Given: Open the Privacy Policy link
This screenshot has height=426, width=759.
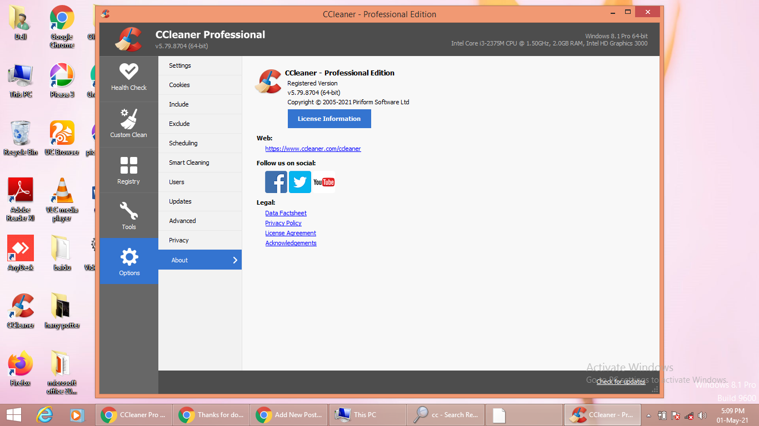Looking at the screenshot, I should point(283,223).
